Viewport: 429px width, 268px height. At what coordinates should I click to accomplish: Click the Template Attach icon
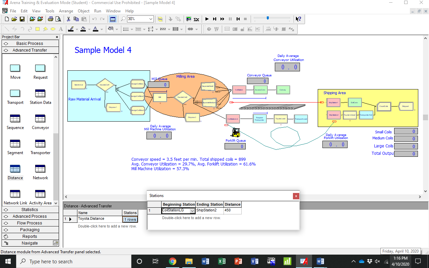pos(33,19)
